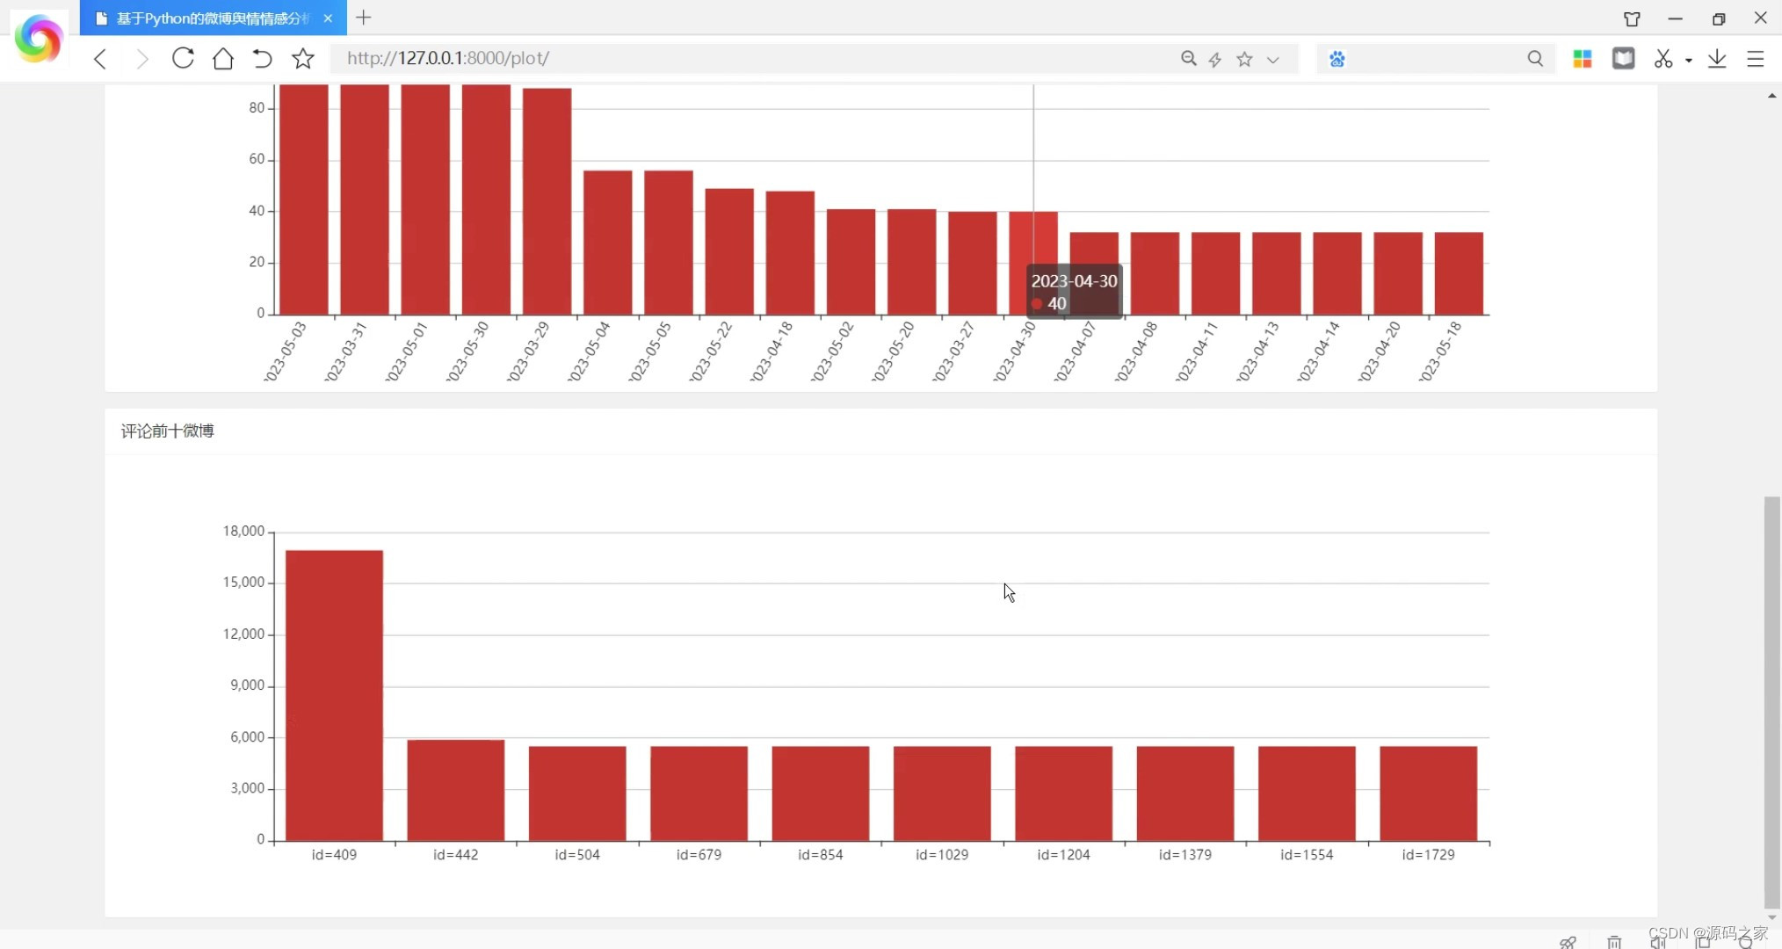The height and width of the screenshot is (949, 1782).
Task: Click the id=1029 bar in comments chart
Action: [x=942, y=793]
